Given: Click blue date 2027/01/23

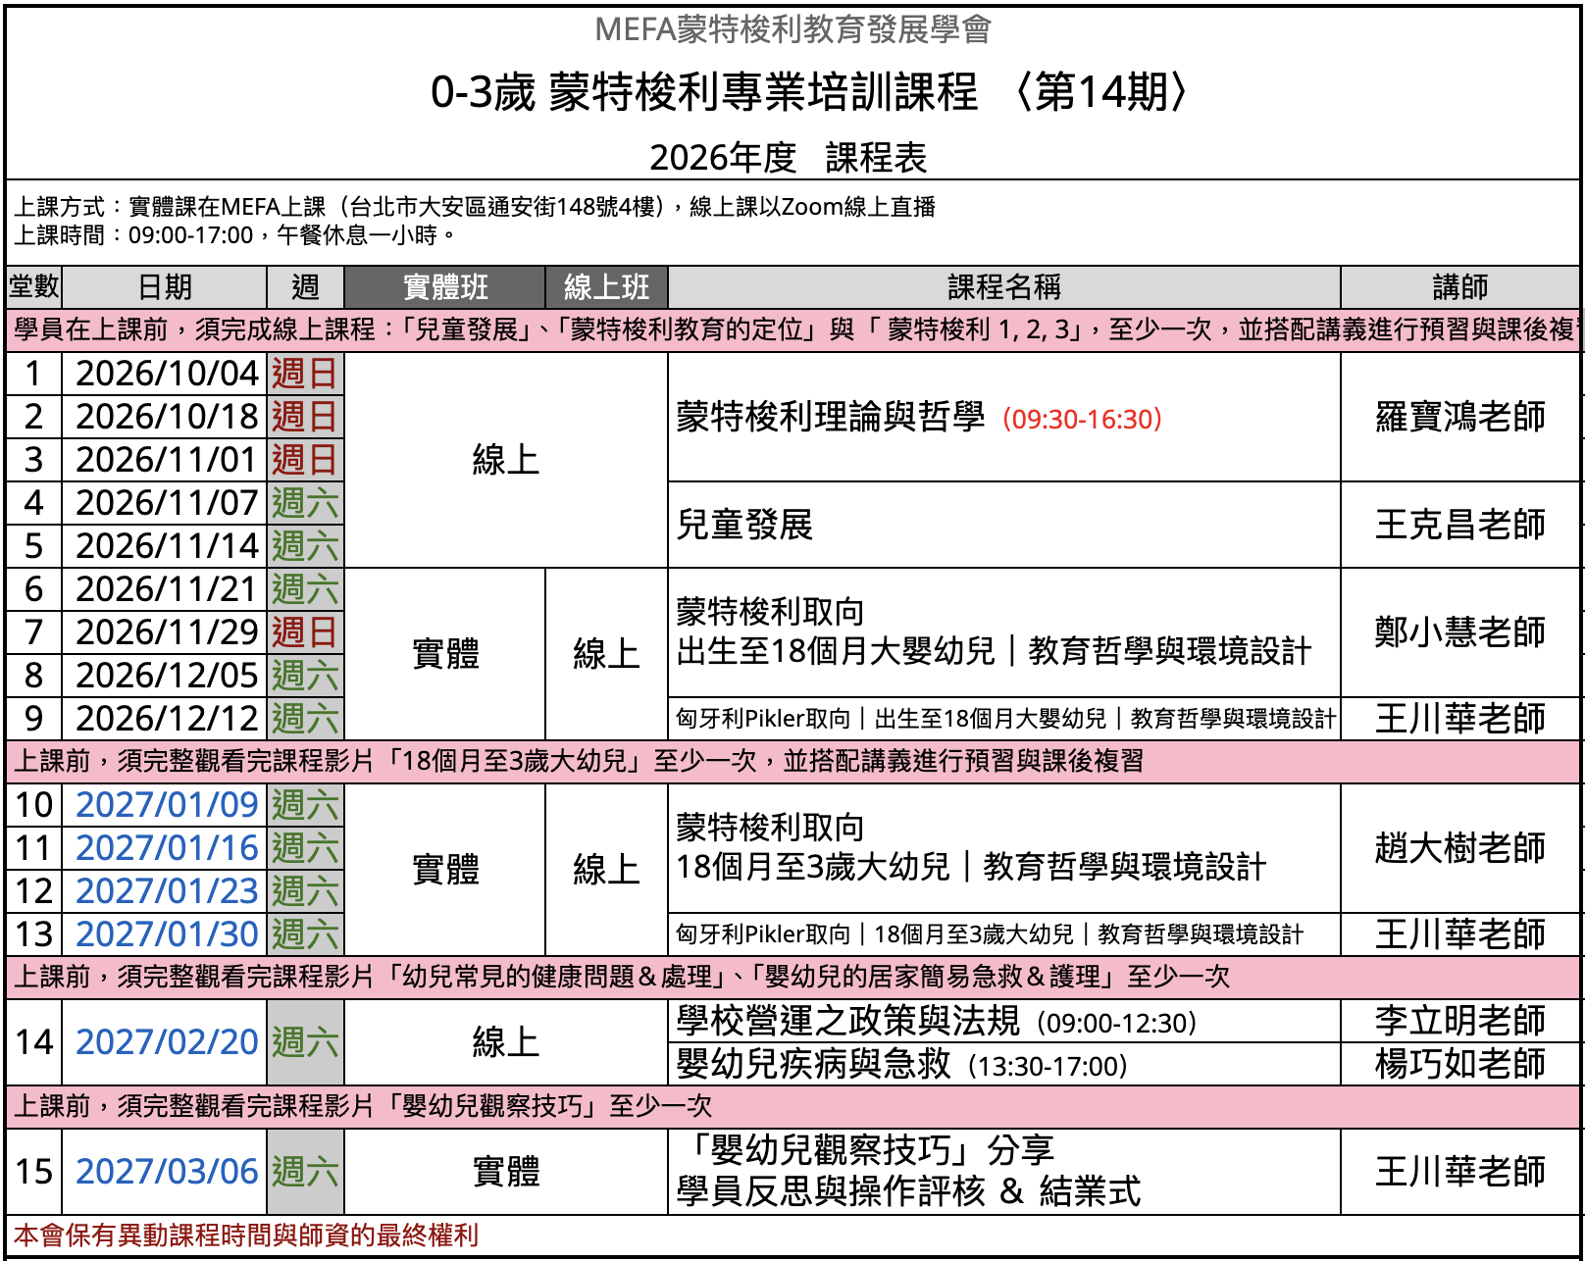Looking at the screenshot, I should point(167,891).
